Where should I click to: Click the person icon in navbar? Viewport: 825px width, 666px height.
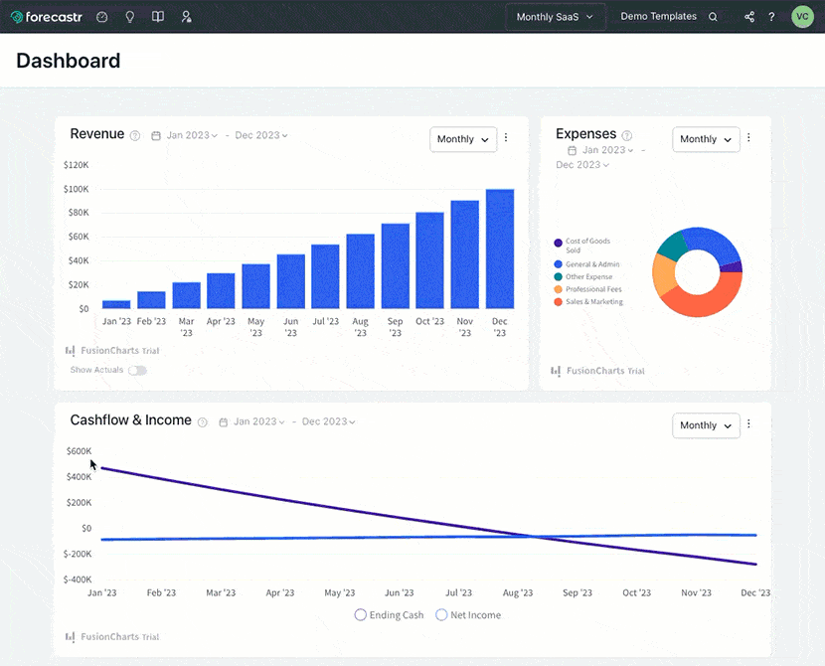[x=186, y=17]
